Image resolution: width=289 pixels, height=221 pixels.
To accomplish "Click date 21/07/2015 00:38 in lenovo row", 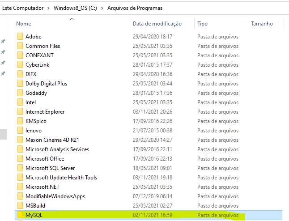I will (153, 131).
